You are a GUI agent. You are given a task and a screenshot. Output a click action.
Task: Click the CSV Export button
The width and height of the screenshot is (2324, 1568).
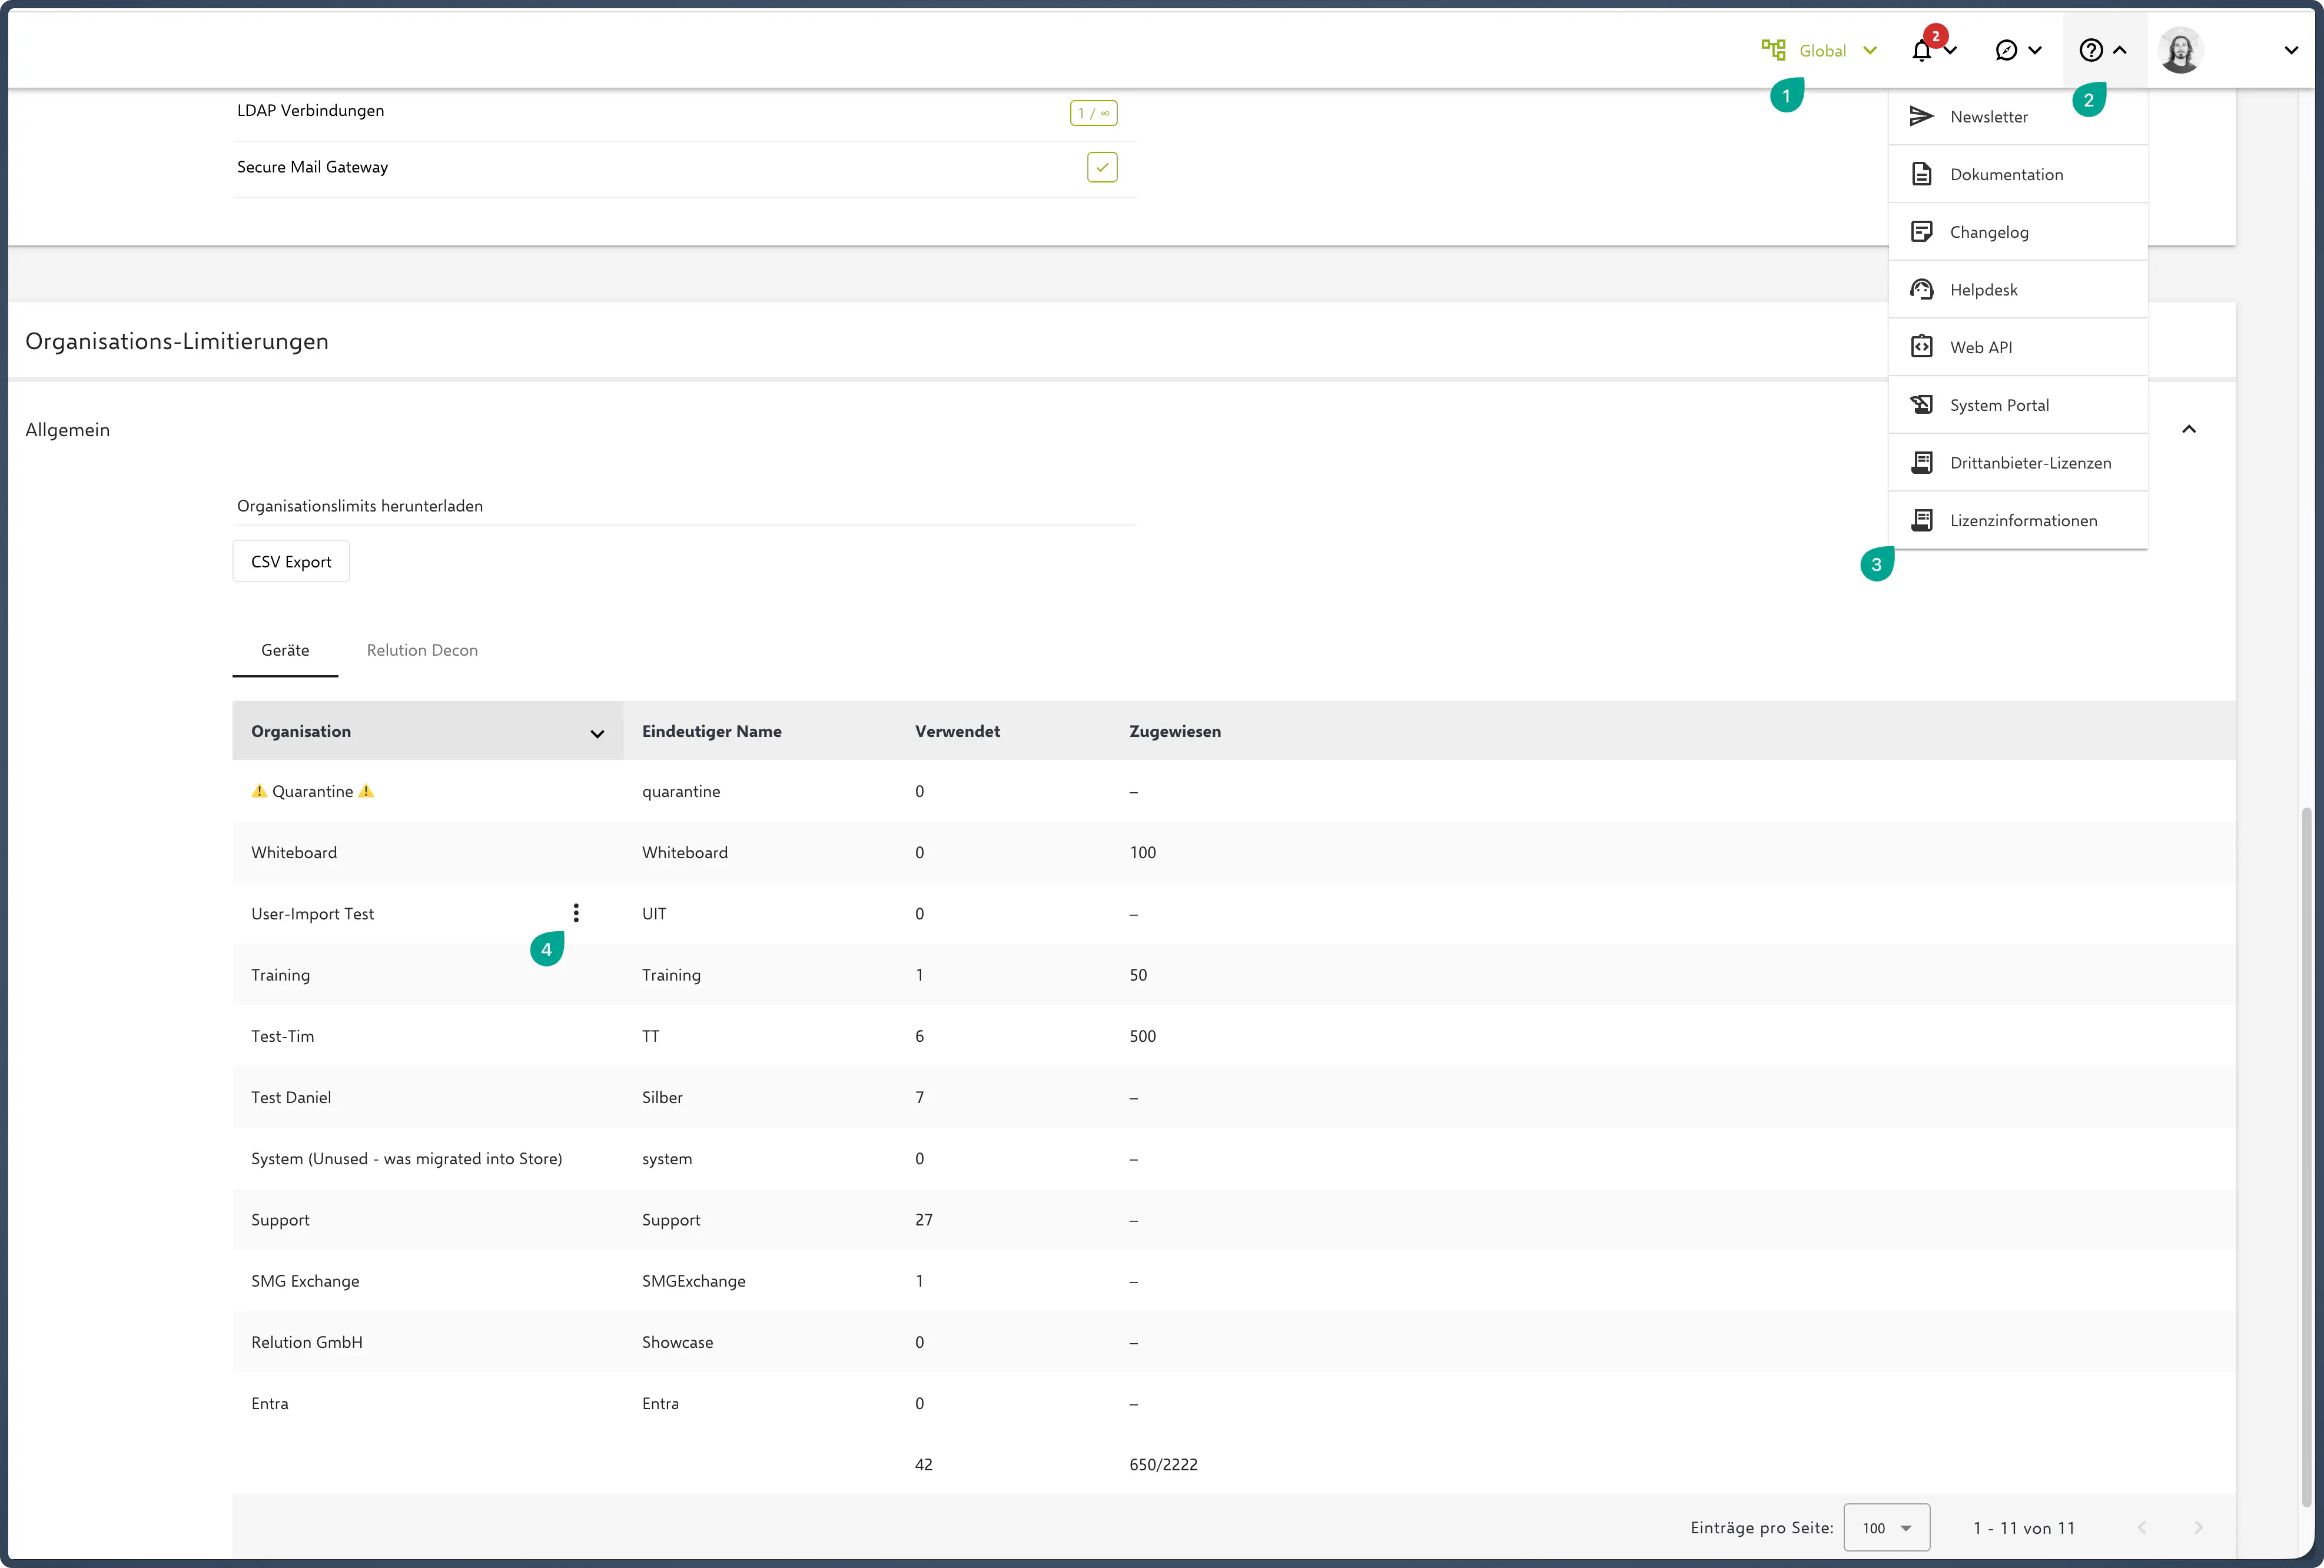[x=291, y=562]
